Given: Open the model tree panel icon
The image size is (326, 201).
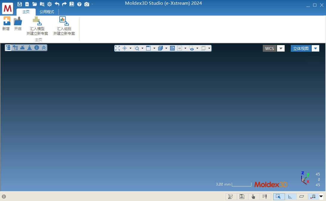Looking at the screenshot, I should point(15,48).
